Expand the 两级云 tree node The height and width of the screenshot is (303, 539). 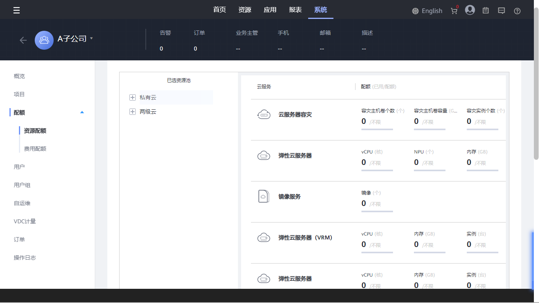pos(133,112)
